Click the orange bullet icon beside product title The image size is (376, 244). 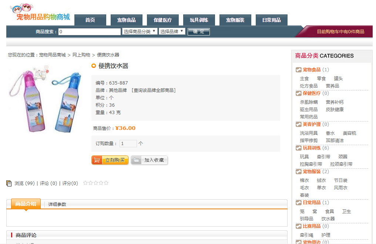(x=94, y=66)
